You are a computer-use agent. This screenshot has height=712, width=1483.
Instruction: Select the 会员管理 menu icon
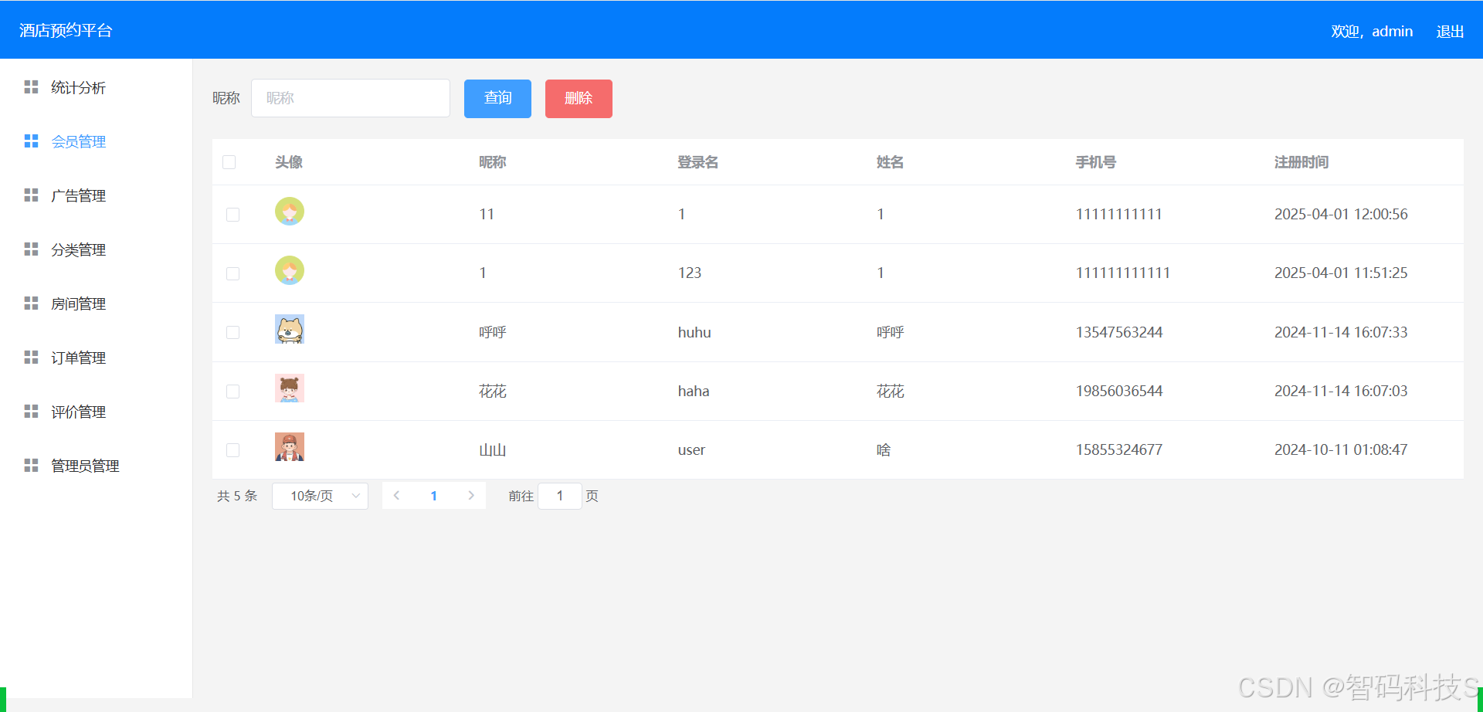click(31, 141)
